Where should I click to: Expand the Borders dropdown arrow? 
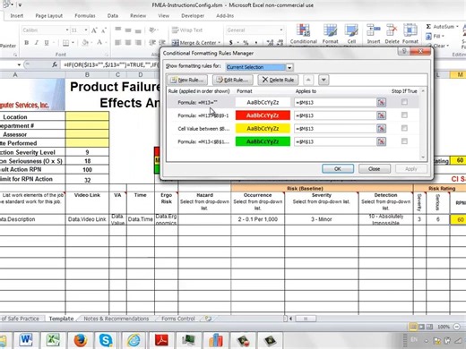[x=73, y=43]
